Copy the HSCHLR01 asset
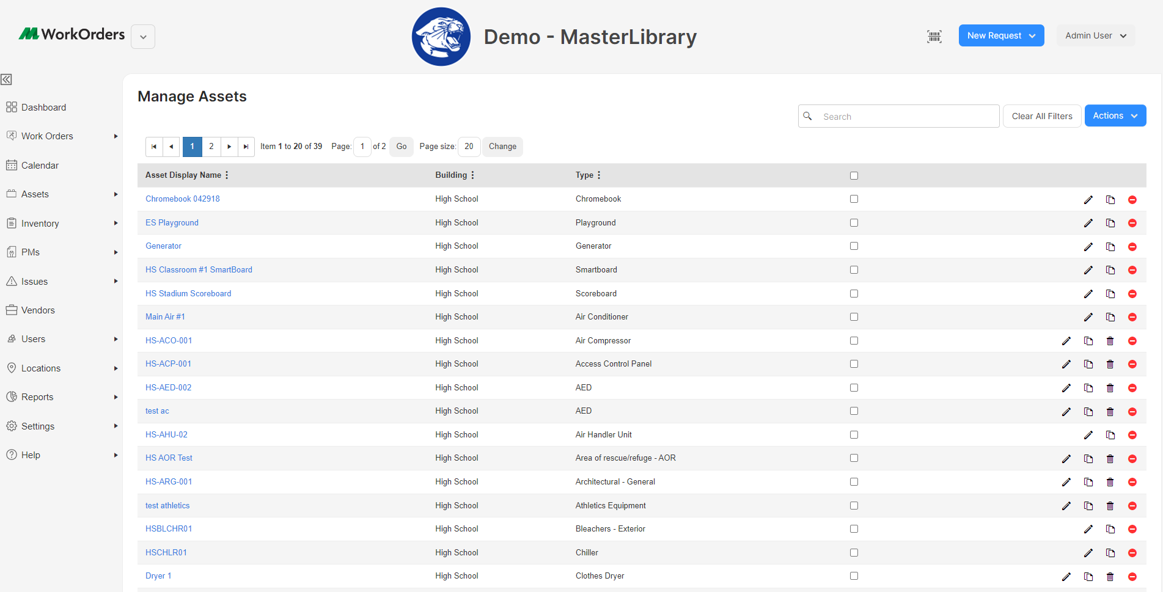This screenshot has width=1163, height=592. coord(1110,553)
